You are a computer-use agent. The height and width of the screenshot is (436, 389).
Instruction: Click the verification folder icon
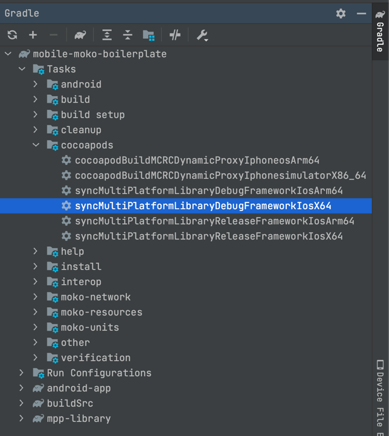point(52,358)
